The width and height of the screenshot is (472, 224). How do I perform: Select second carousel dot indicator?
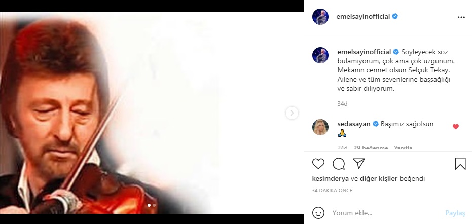[x=154, y=205]
